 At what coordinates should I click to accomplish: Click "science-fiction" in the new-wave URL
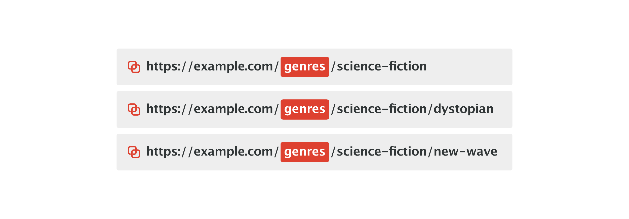click(382, 152)
